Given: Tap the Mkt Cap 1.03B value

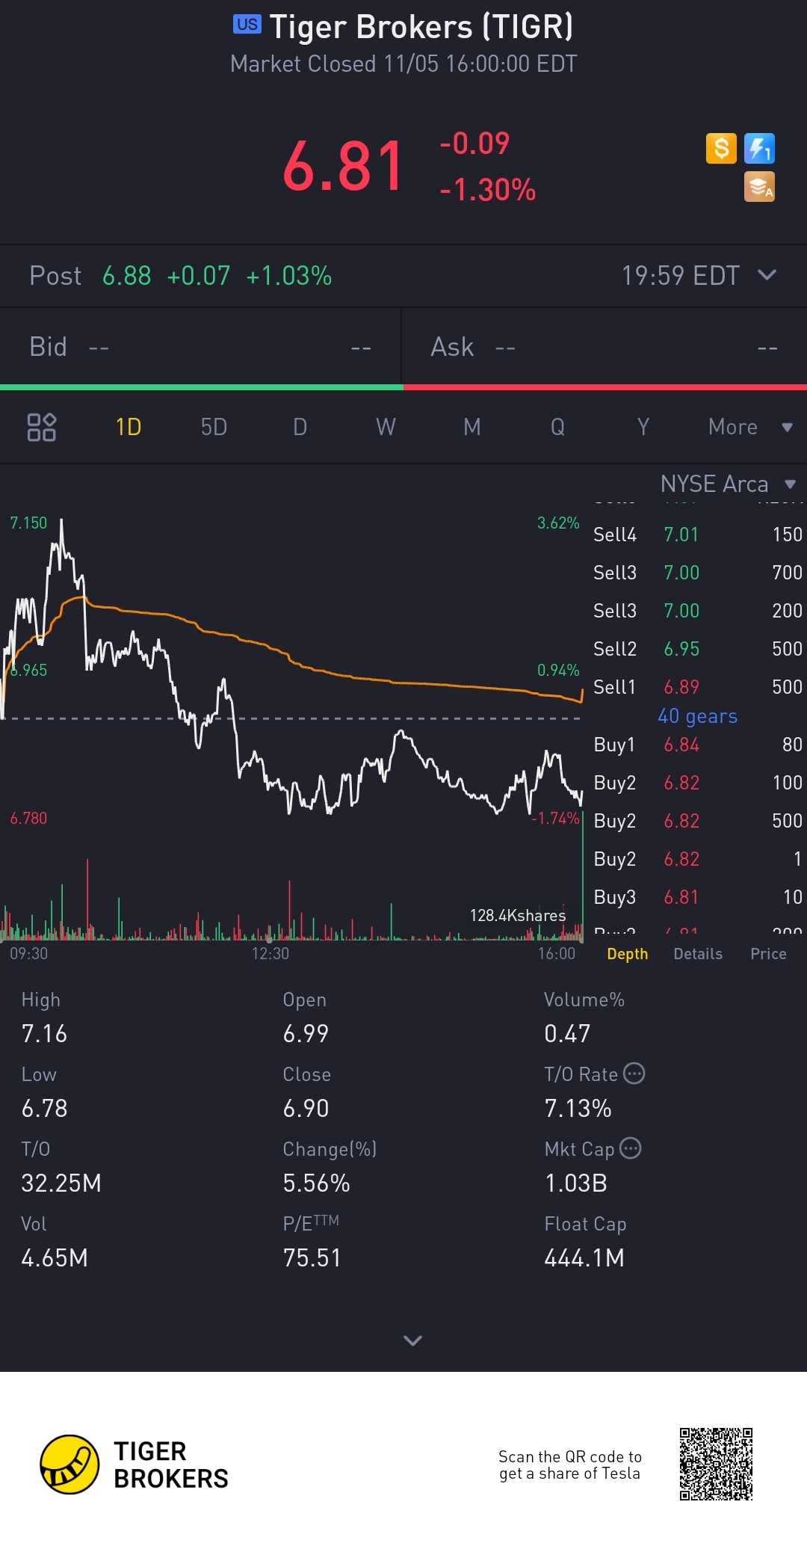Looking at the screenshot, I should point(575,1183).
